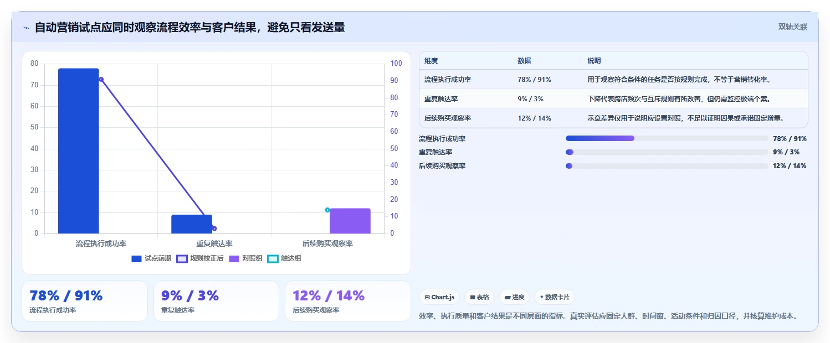Click the teal 触达组 point in the chart

click(327, 210)
